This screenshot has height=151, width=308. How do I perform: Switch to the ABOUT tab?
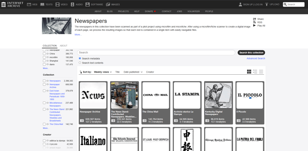coord(63,46)
